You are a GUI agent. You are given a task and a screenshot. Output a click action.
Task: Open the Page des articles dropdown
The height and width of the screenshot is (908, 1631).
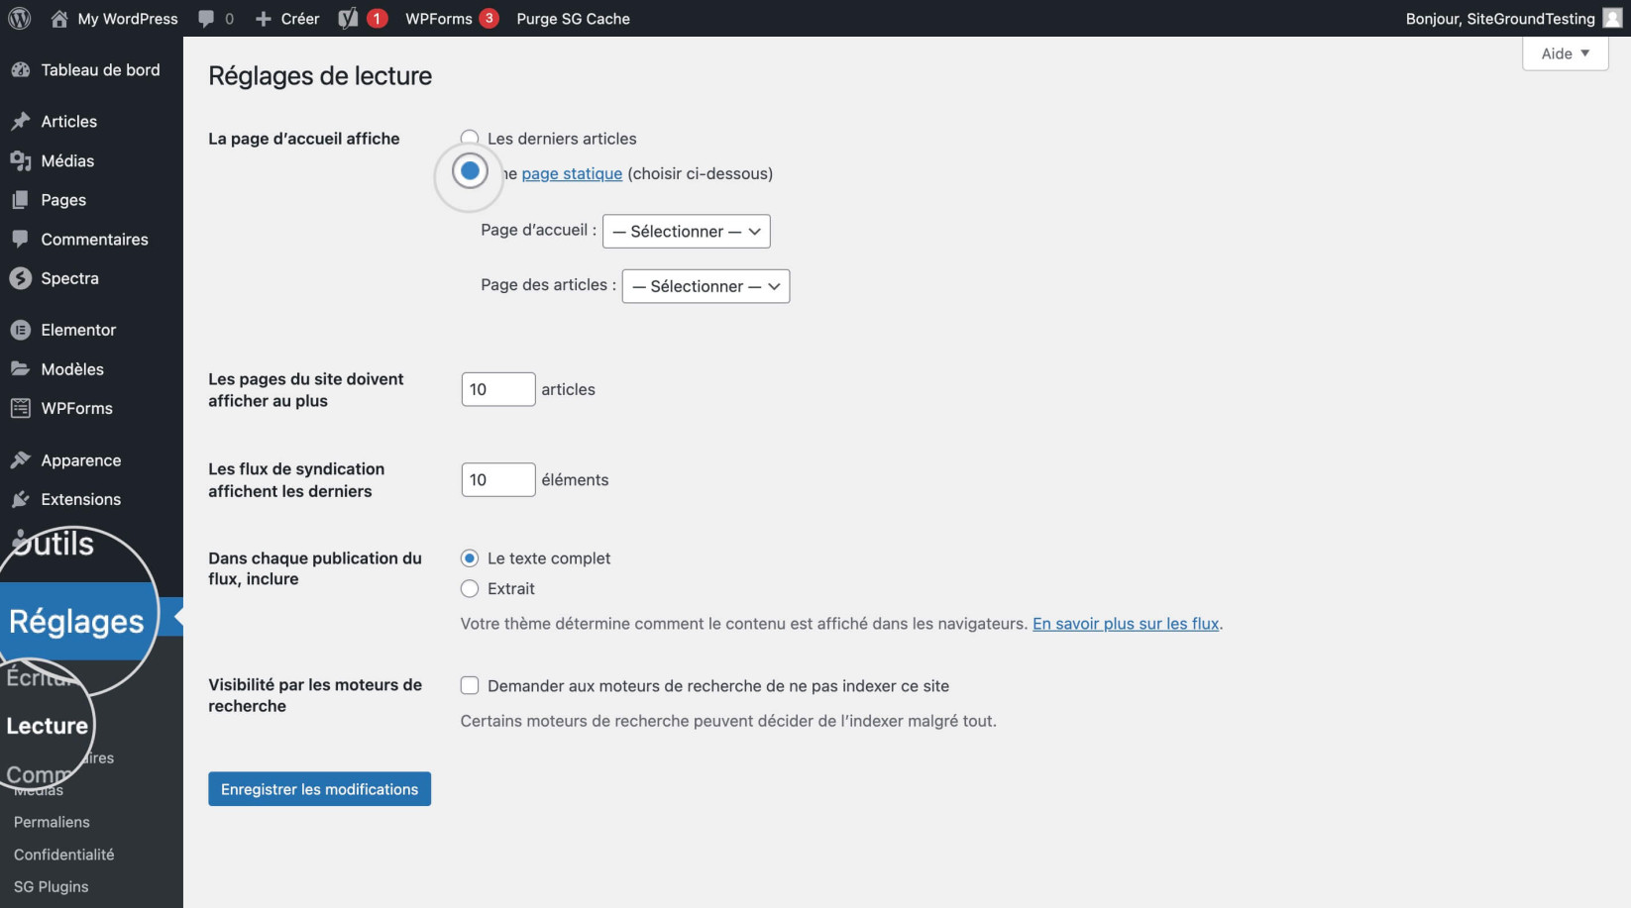(x=706, y=286)
